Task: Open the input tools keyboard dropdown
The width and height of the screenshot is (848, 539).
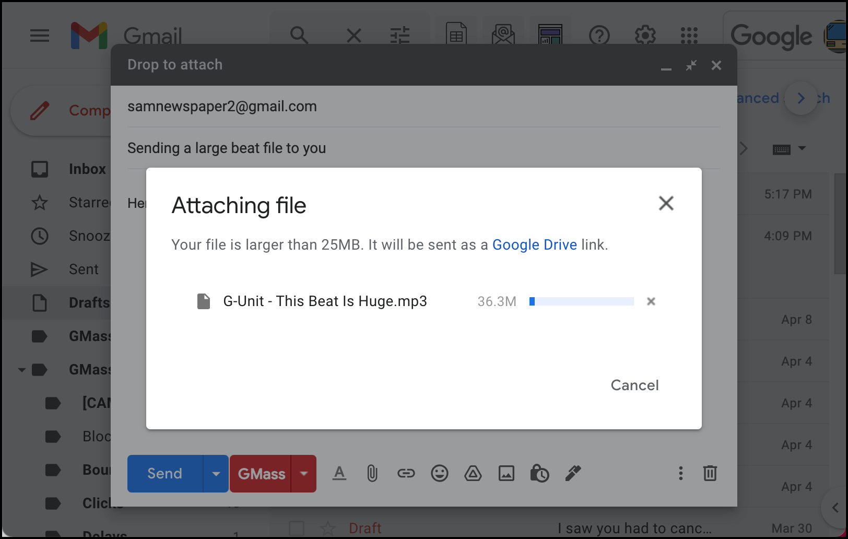Action: click(x=789, y=149)
